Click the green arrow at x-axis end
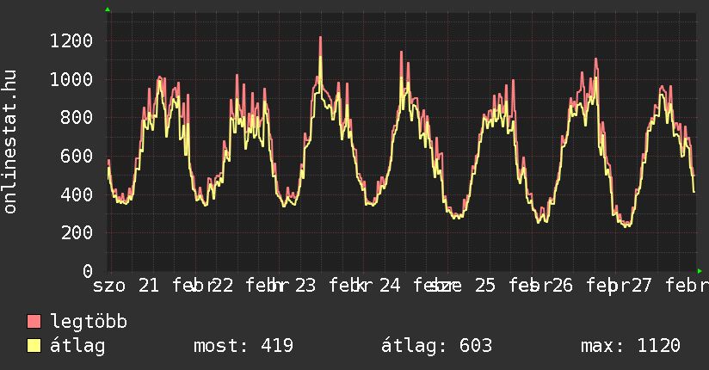 tap(700, 271)
